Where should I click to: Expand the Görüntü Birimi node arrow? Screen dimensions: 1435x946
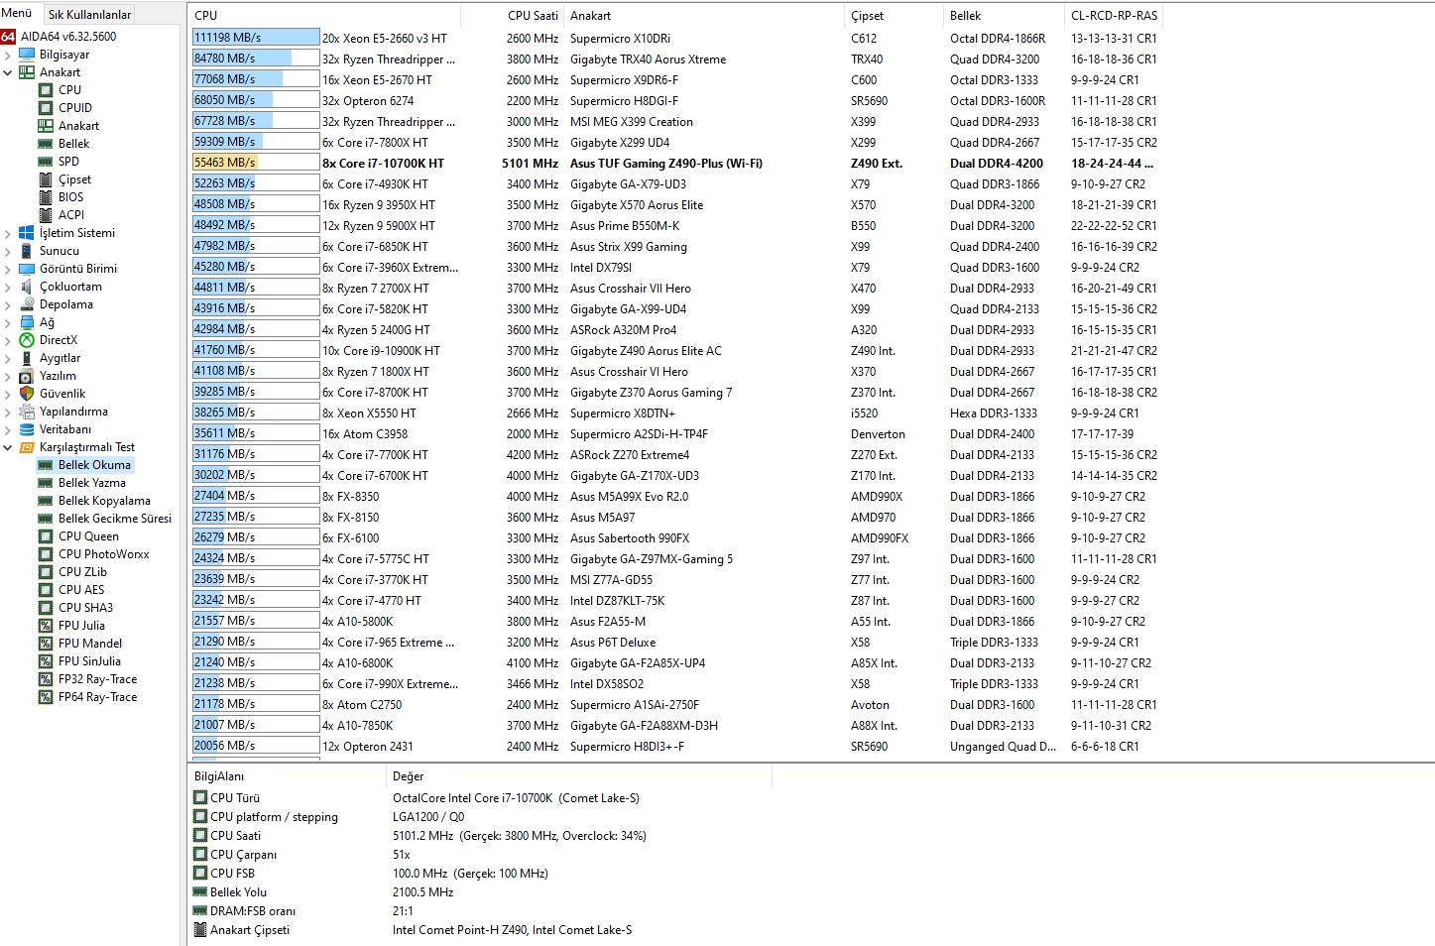[8, 269]
